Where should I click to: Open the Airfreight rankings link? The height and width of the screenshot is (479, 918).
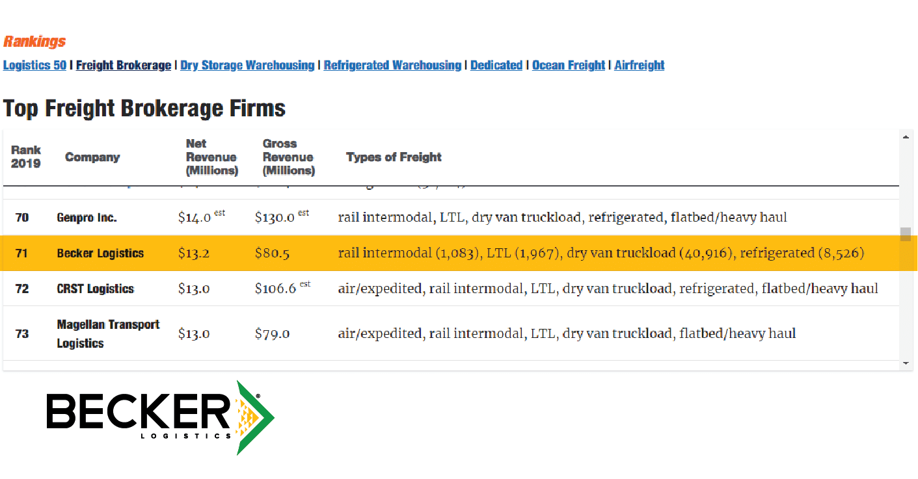(640, 66)
